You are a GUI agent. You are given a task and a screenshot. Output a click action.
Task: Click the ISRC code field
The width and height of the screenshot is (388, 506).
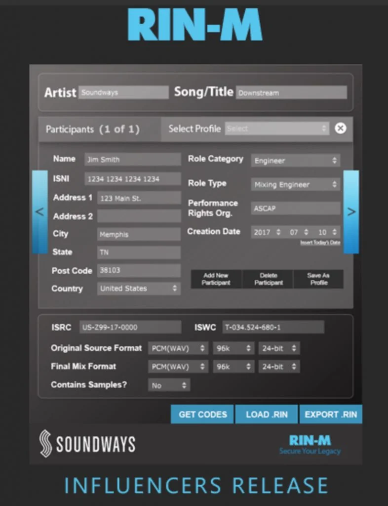pos(130,327)
